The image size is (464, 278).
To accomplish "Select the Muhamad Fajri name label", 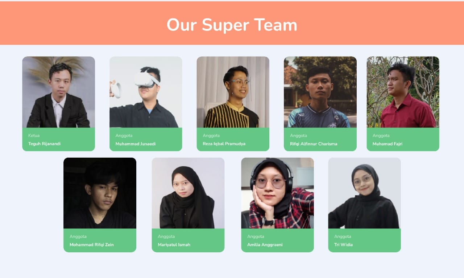I will pos(388,144).
